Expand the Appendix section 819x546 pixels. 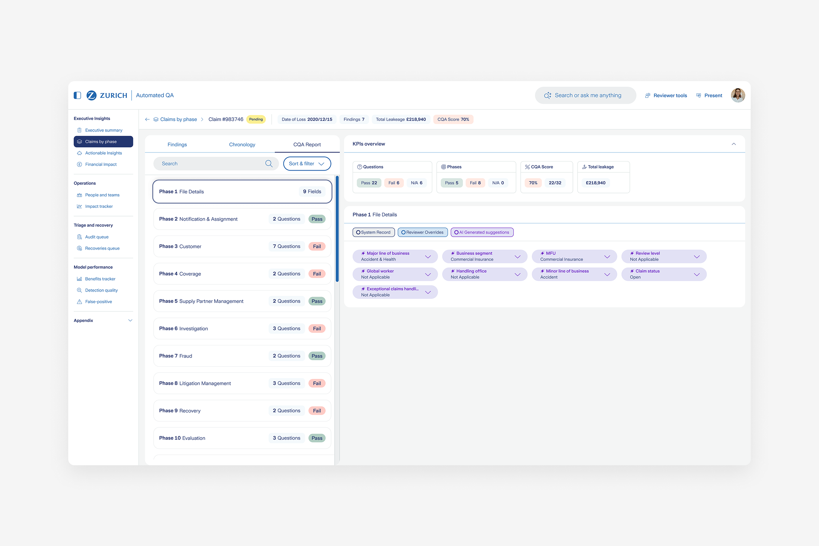click(x=104, y=320)
